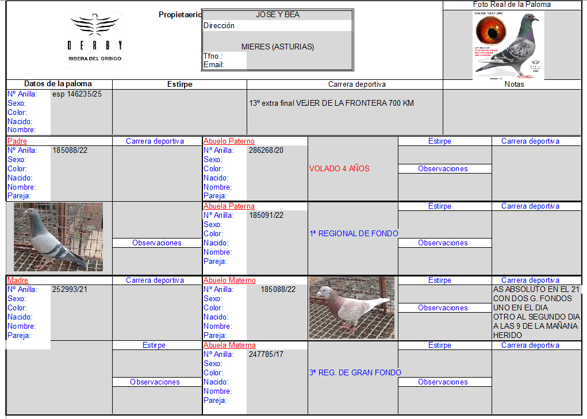Click the Padre pigeon photo in the cage

click(59, 237)
